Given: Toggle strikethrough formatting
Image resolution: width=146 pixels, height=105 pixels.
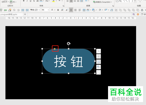Looking at the screenshot, I should pos(37,1).
